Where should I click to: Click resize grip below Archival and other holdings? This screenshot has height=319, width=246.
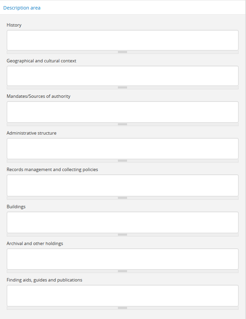point(122,271)
